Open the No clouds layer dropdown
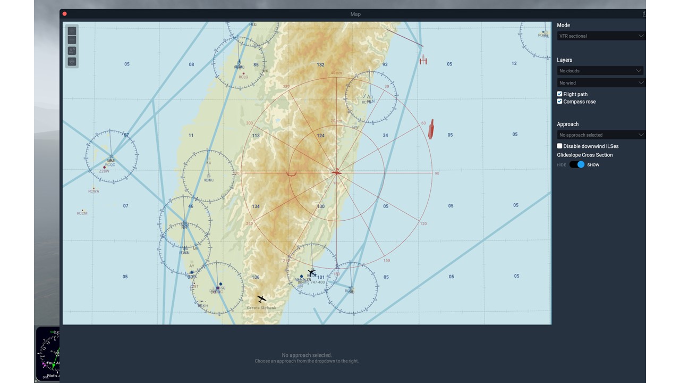This screenshot has height=383, width=680. coord(600,71)
